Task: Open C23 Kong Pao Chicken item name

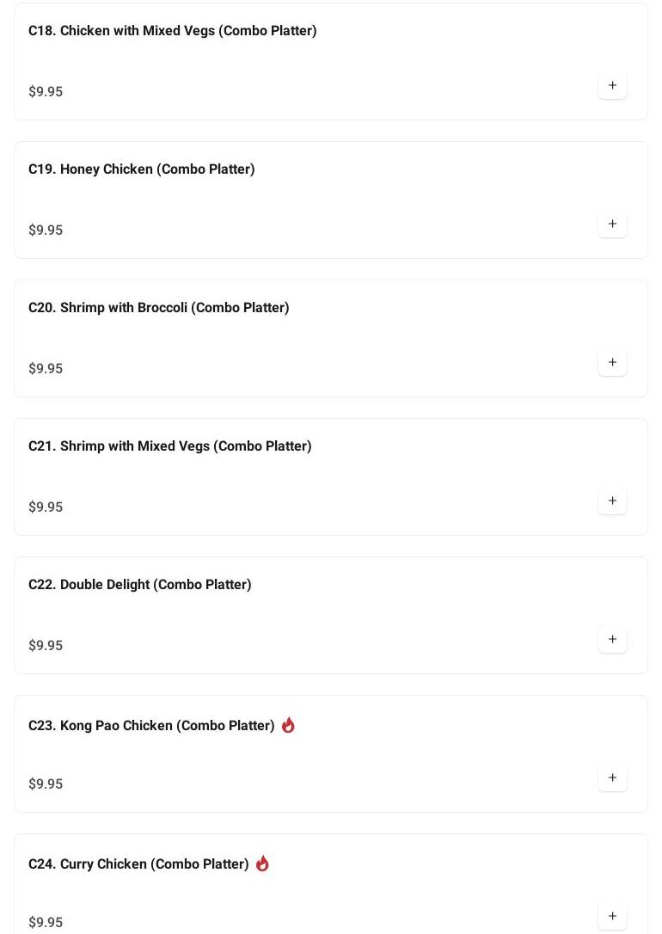Action: (151, 726)
